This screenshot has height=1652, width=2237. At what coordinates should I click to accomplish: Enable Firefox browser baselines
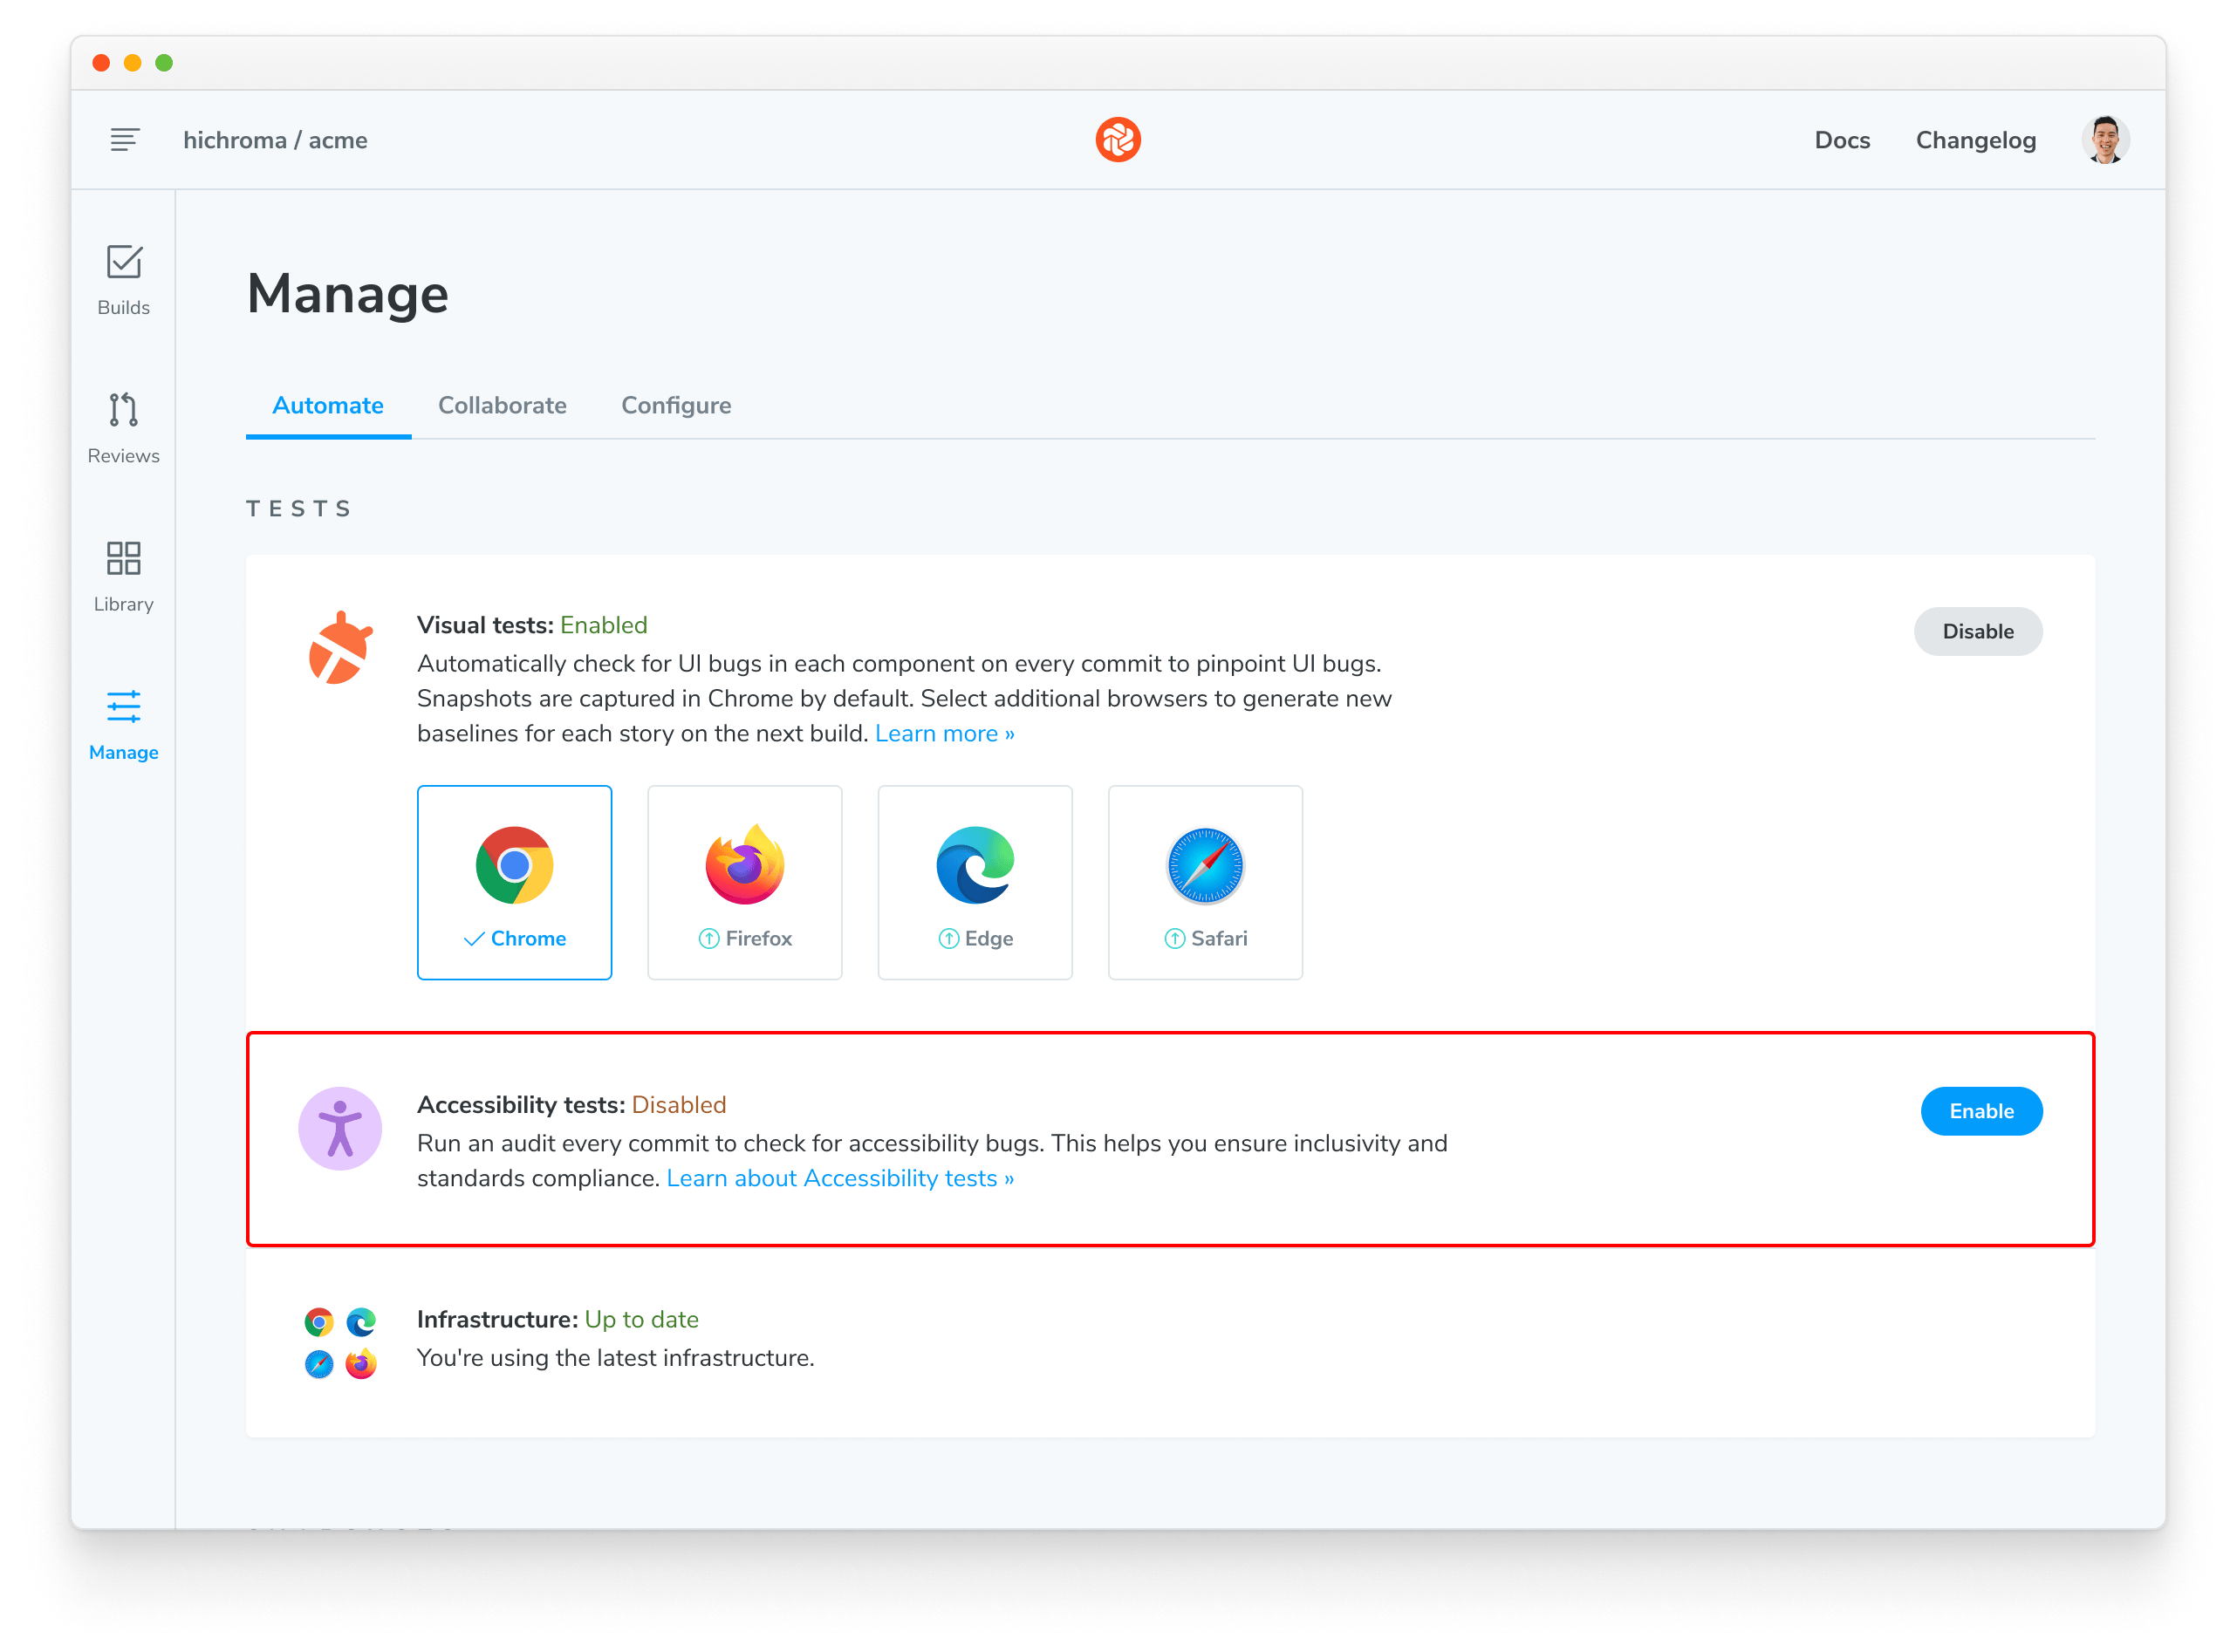pos(744,882)
